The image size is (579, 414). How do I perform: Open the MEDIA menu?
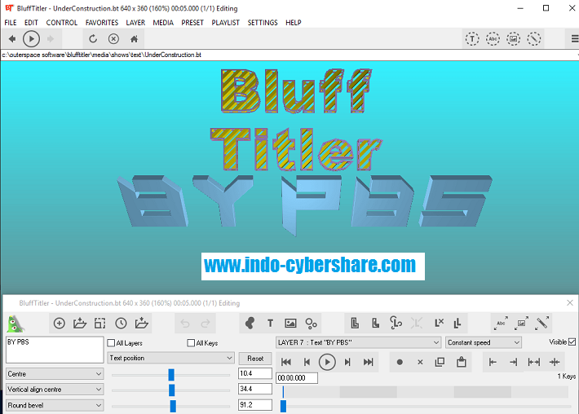[x=163, y=23]
